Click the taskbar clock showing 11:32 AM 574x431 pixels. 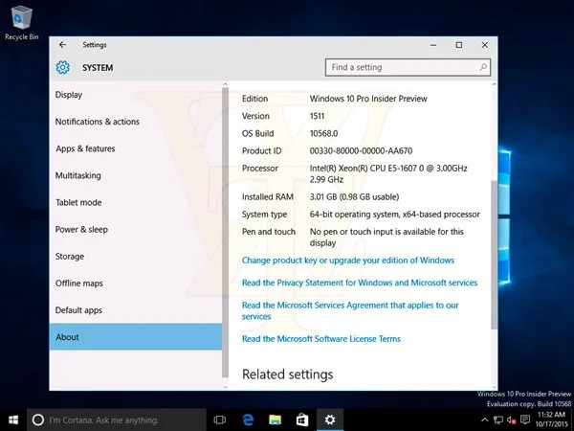551,420
